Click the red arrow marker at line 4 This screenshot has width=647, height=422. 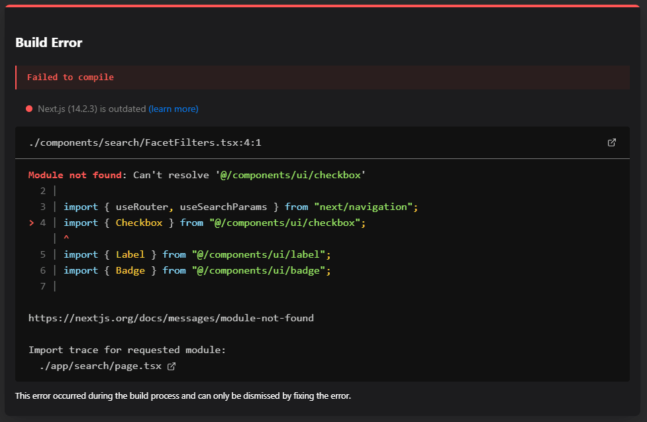tap(31, 223)
